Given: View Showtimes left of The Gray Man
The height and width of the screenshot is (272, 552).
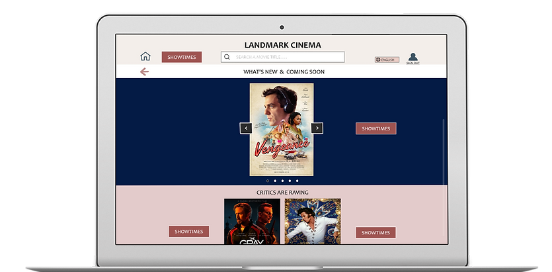Looking at the screenshot, I should click(x=188, y=232).
